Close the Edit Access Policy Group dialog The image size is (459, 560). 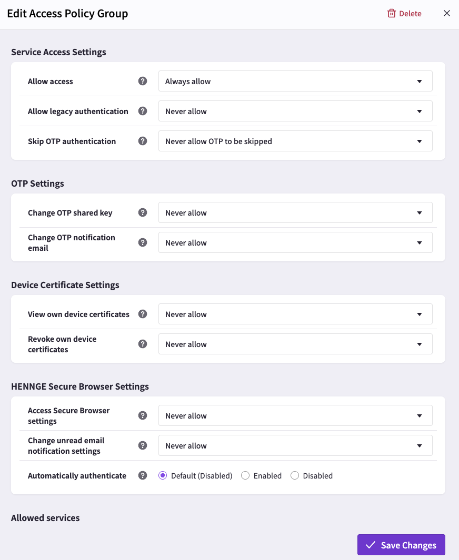447,13
